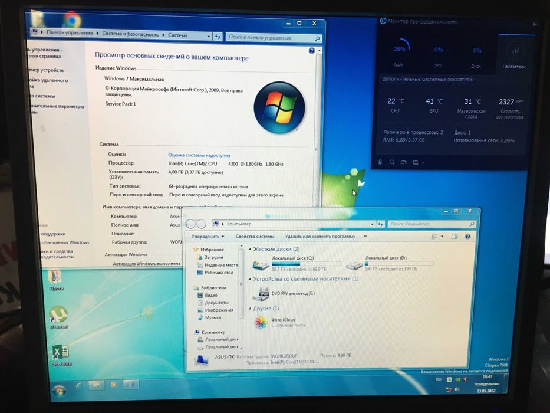Select Рабочий стол in navigation pane

pyautogui.click(x=219, y=272)
